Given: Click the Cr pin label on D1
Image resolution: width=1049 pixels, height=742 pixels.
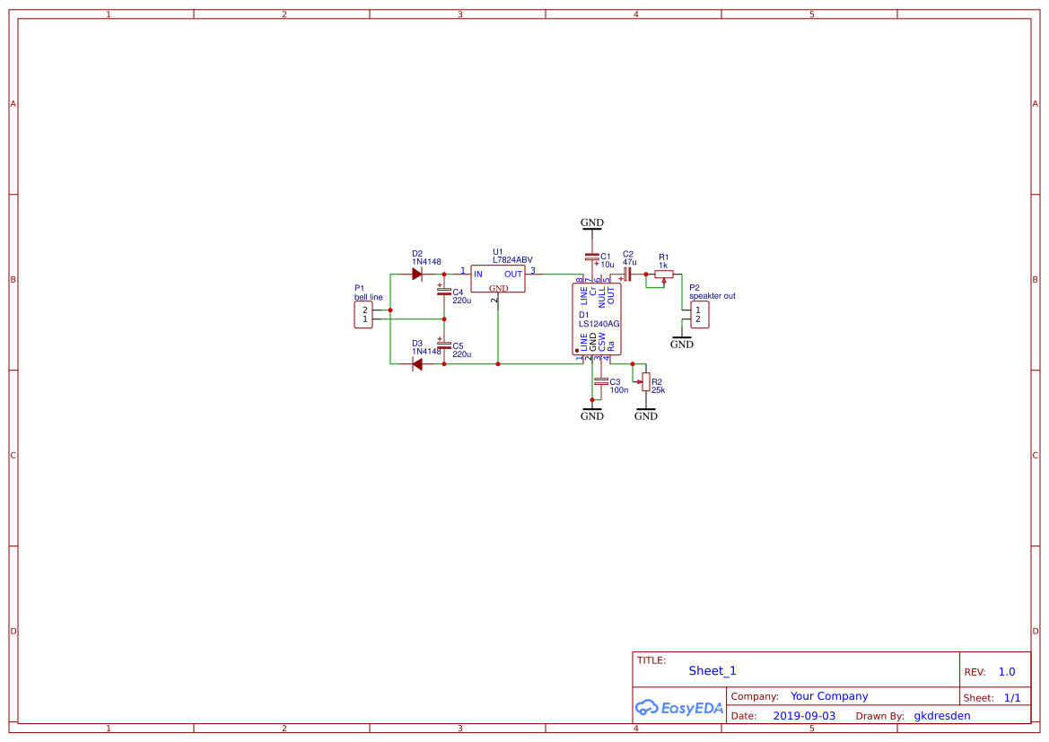Looking at the screenshot, I should [593, 292].
